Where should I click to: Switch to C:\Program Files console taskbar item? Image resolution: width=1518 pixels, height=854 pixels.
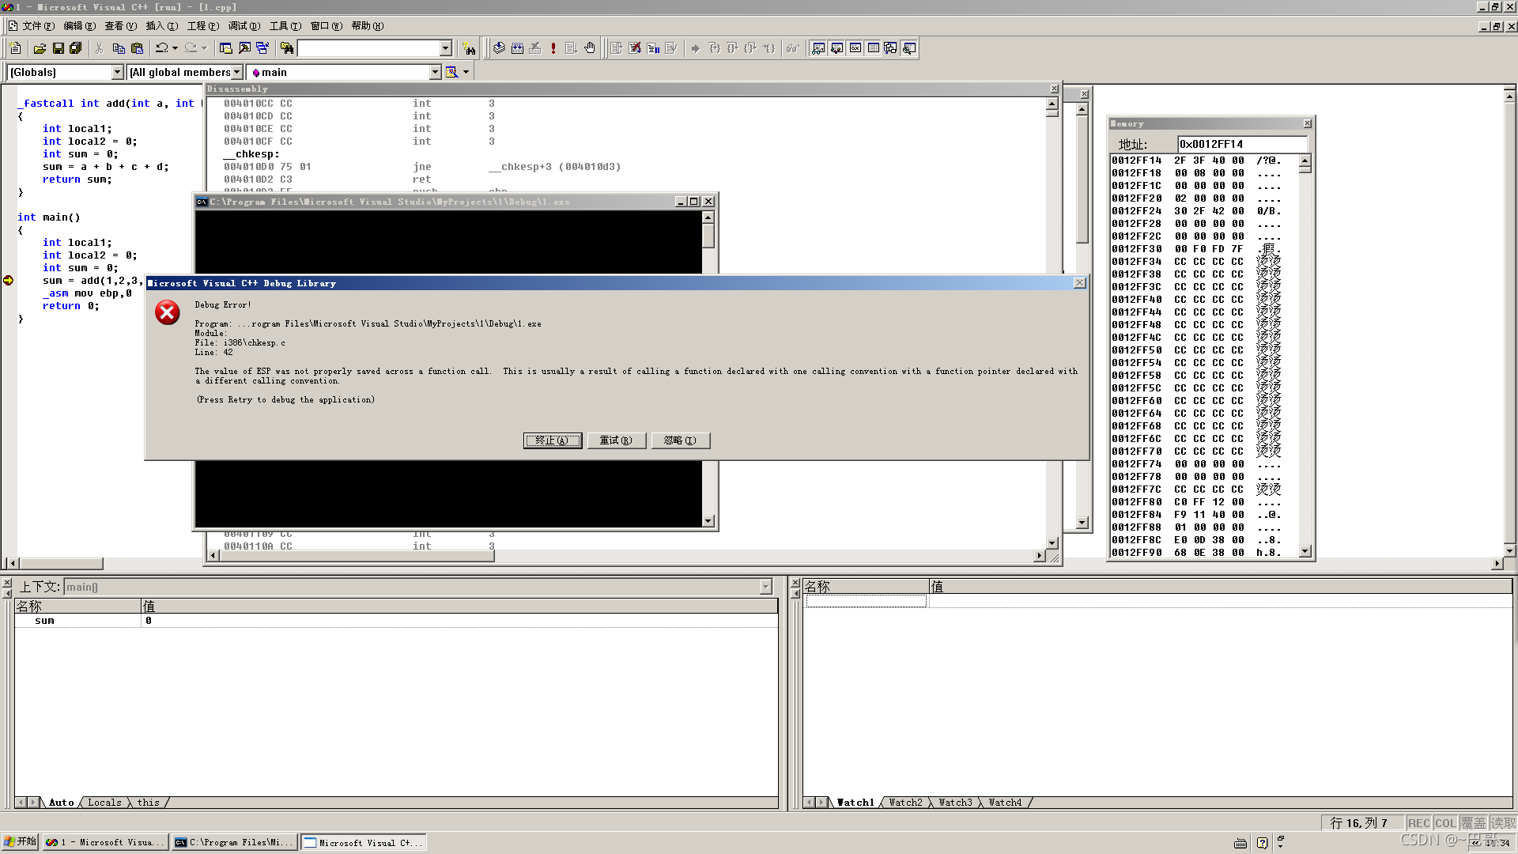(x=235, y=843)
